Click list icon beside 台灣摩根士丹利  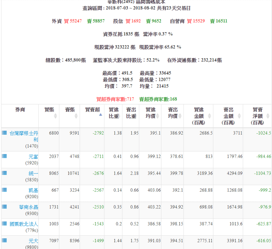click(5, 133)
